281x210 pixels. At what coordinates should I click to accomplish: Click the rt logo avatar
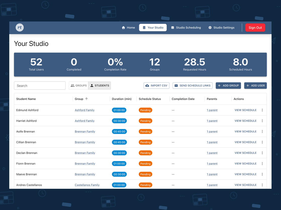[20, 28]
